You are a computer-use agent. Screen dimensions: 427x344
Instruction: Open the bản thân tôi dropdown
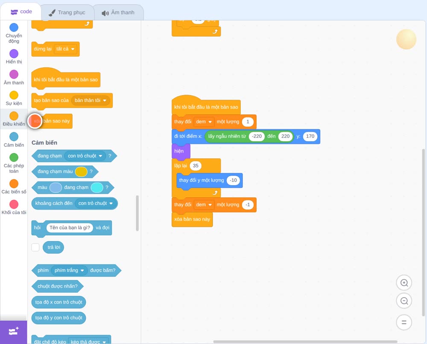coord(91,100)
